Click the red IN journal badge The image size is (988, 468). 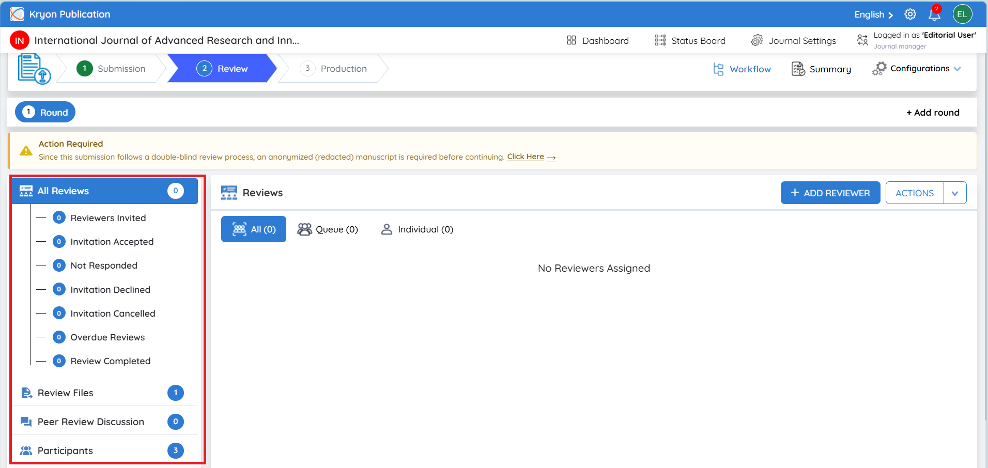[20, 40]
